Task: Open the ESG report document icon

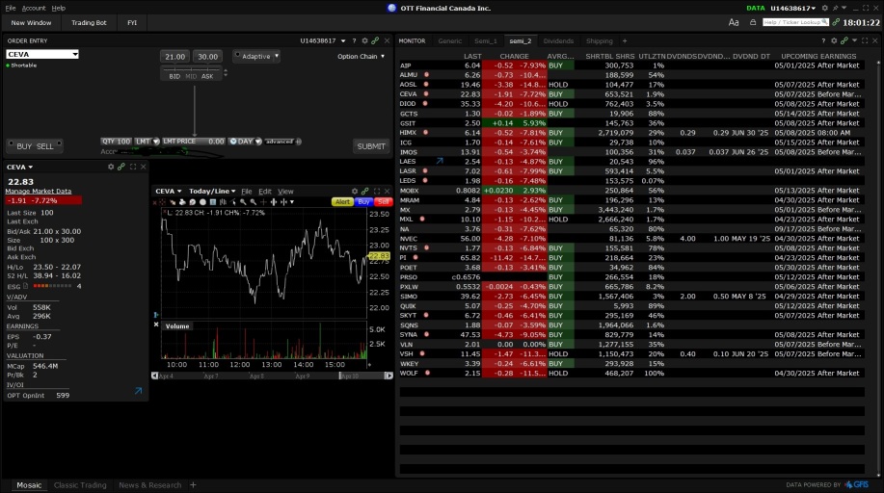Action: coord(25,286)
